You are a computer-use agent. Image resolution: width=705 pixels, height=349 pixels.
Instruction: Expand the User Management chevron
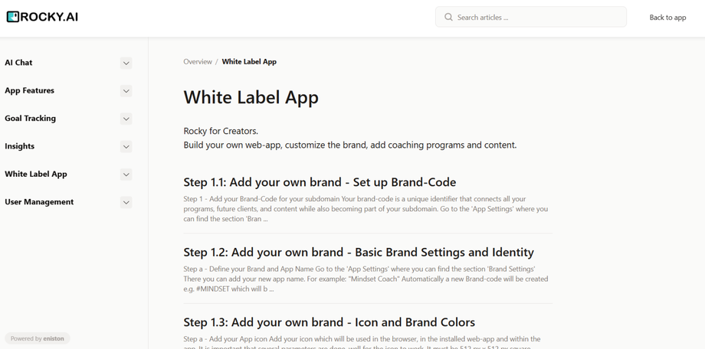(126, 202)
